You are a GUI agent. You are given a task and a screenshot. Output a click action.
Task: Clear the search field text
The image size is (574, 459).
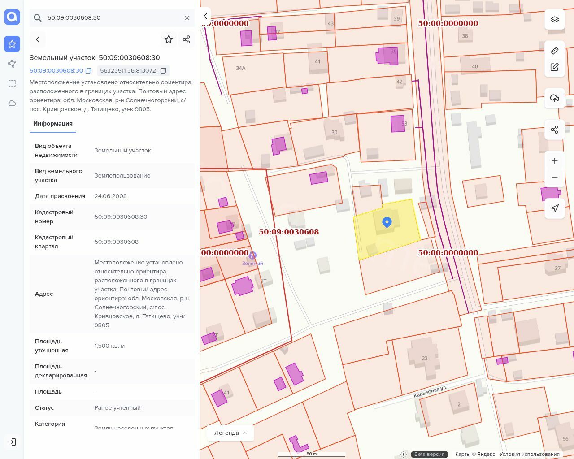coord(187,18)
